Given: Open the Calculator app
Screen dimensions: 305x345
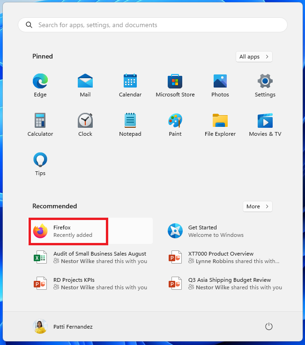Looking at the screenshot, I should point(40,125).
